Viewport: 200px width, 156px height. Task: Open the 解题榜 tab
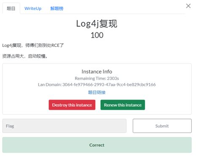(x=57, y=8)
